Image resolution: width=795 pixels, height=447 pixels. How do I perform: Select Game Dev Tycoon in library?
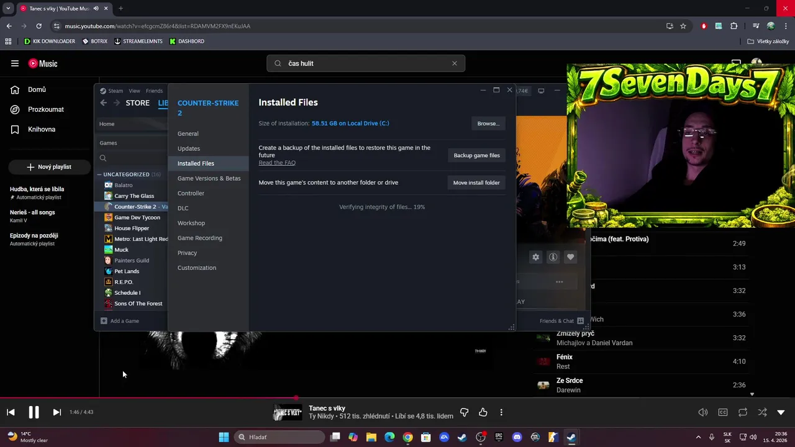coord(137,217)
